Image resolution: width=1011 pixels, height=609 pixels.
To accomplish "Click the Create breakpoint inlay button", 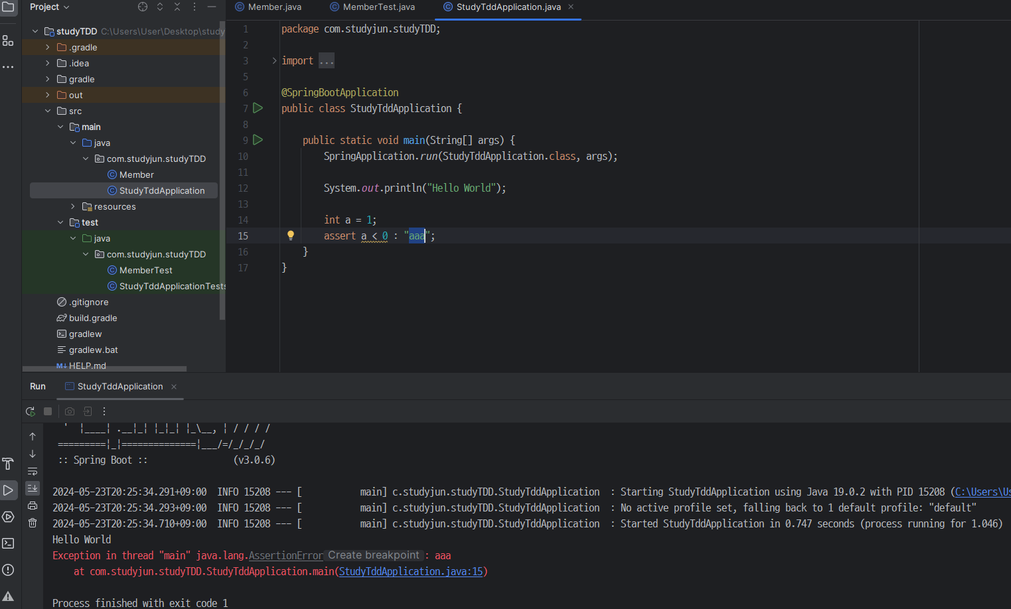I will [374, 555].
